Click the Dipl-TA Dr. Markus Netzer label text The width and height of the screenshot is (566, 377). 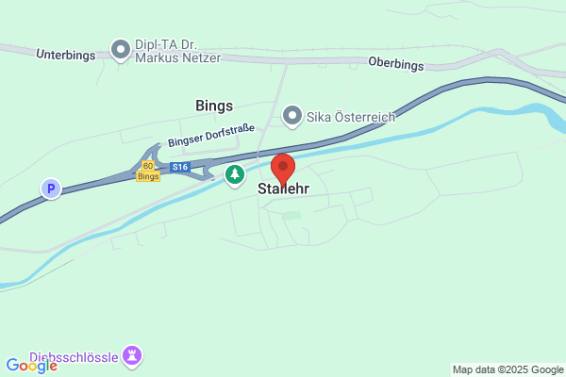pos(177,51)
